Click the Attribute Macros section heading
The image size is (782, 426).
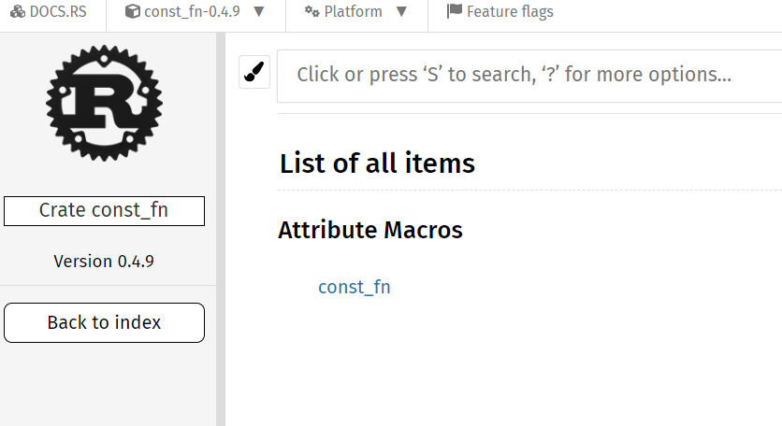pyautogui.click(x=370, y=230)
